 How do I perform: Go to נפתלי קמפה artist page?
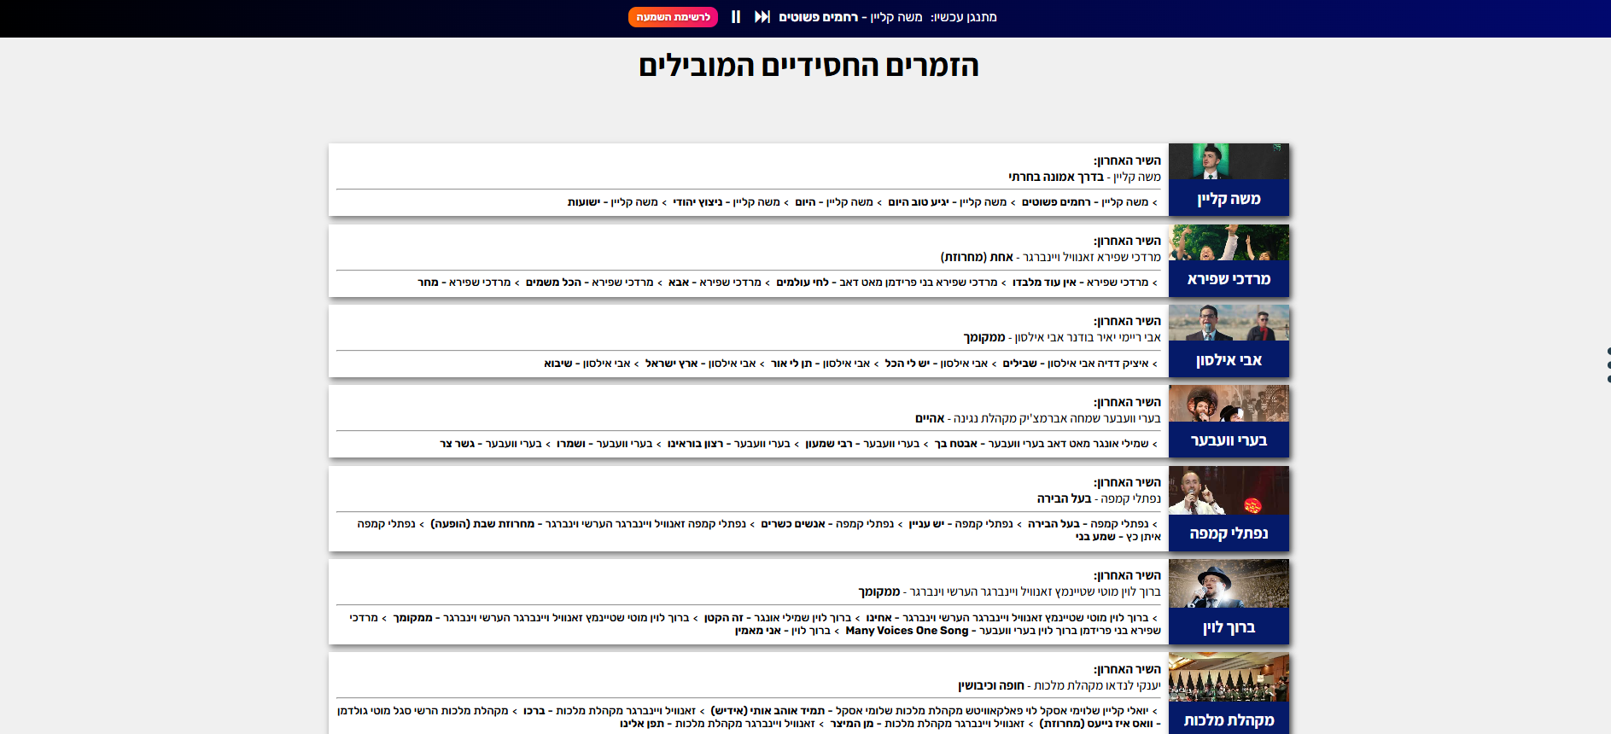(1229, 533)
